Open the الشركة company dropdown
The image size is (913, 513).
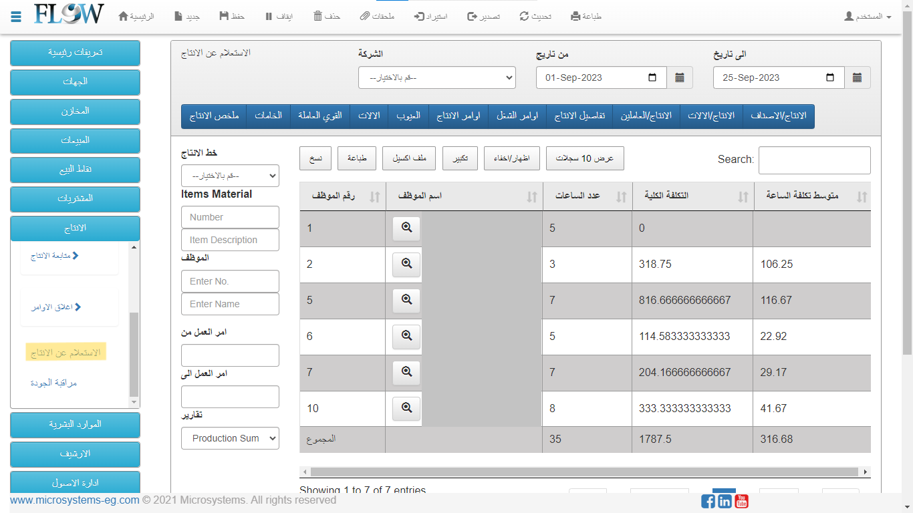pos(437,77)
